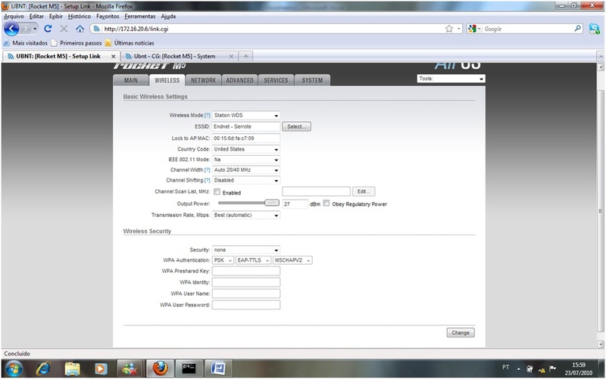Open the Channel Width dropdown
606x379 pixels.
(x=246, y=170)
